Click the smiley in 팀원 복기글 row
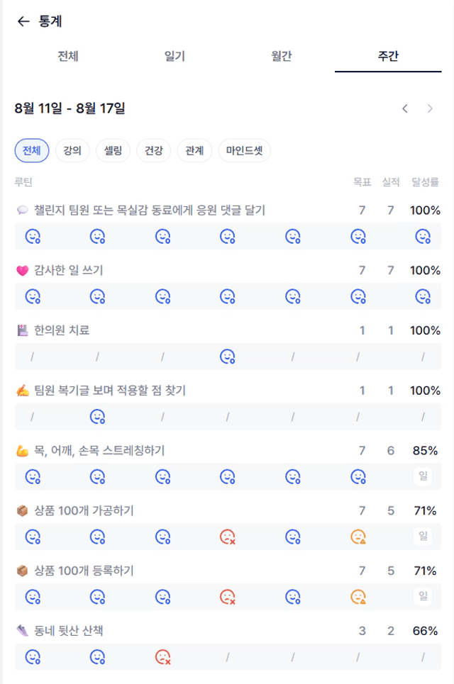 [x=97, y=417]
